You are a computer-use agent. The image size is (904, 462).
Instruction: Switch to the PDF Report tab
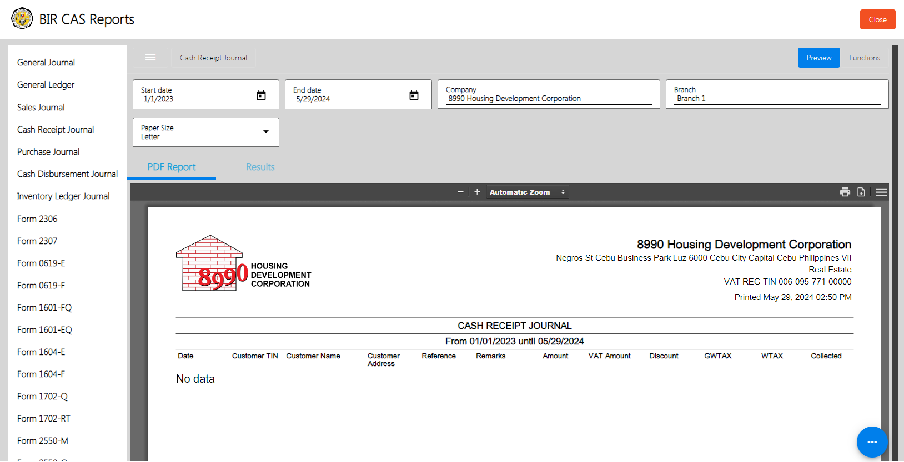coord(172,167)
